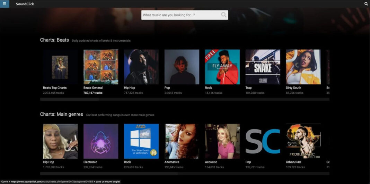The image size is (370, 184).
Task: Click the 'Beats Top Charts' title
Action: click(x=55, y=88)
